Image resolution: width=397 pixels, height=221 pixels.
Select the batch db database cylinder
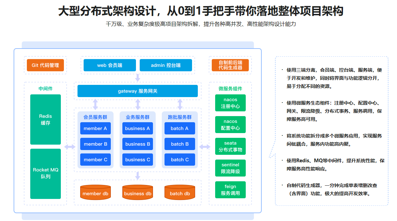tap(180, 192)
